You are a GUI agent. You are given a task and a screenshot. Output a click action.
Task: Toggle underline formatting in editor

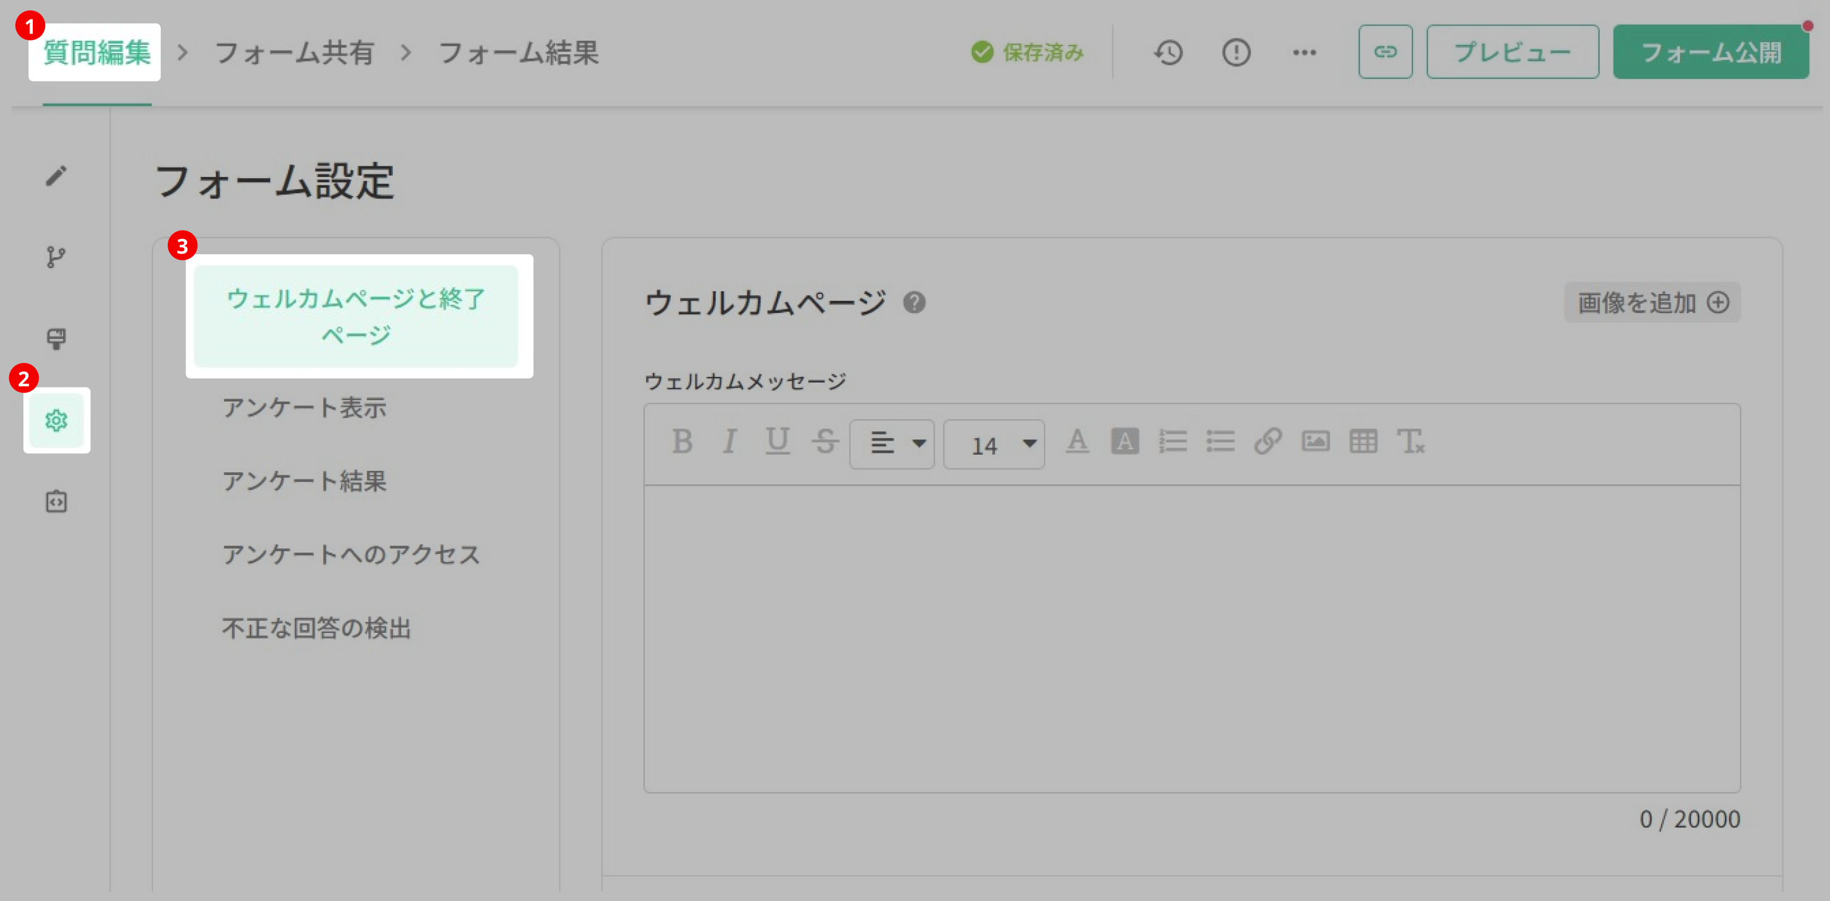pos(777,441)
